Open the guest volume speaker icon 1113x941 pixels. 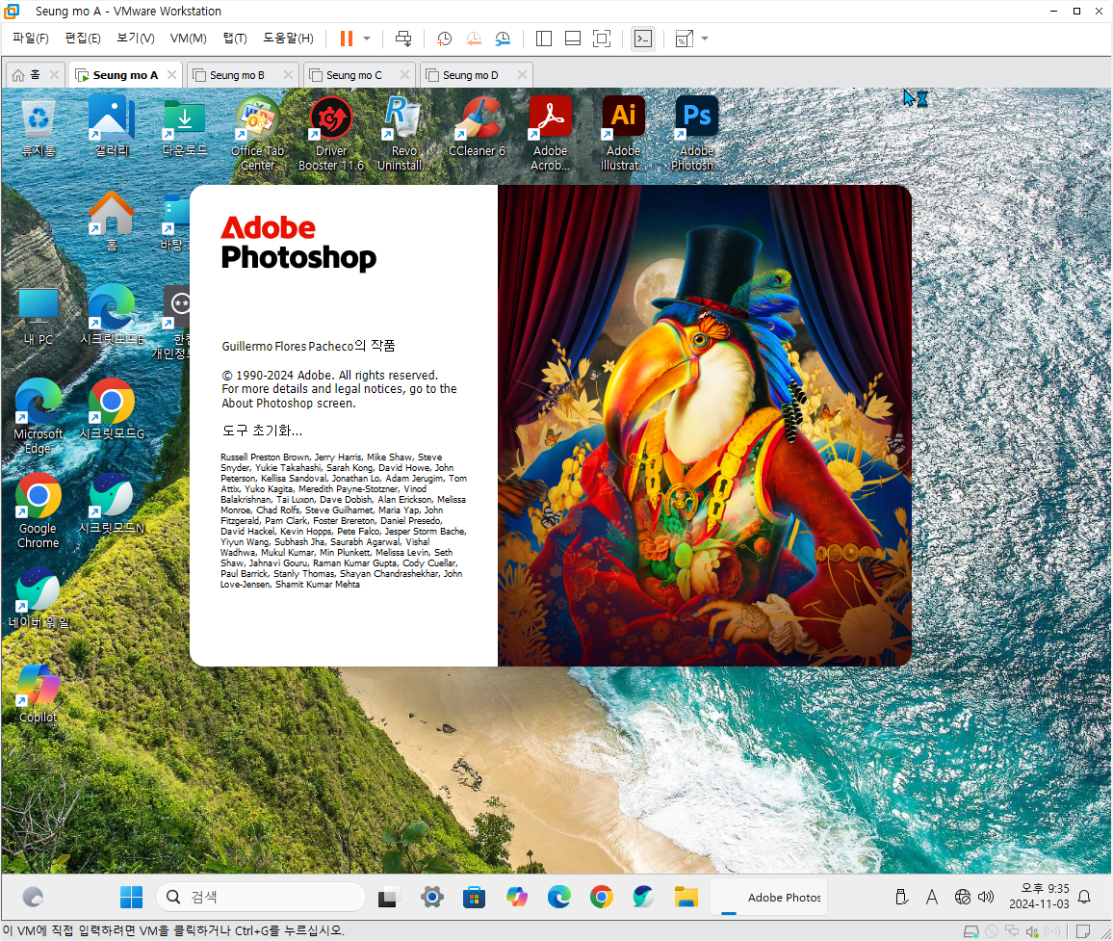pyautogui.click(x=986, y=897)
